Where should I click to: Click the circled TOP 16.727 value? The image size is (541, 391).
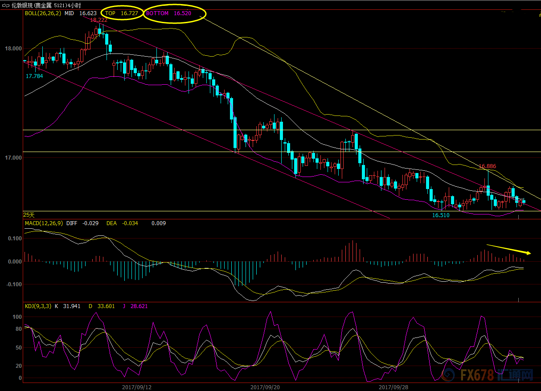[121, 13]
